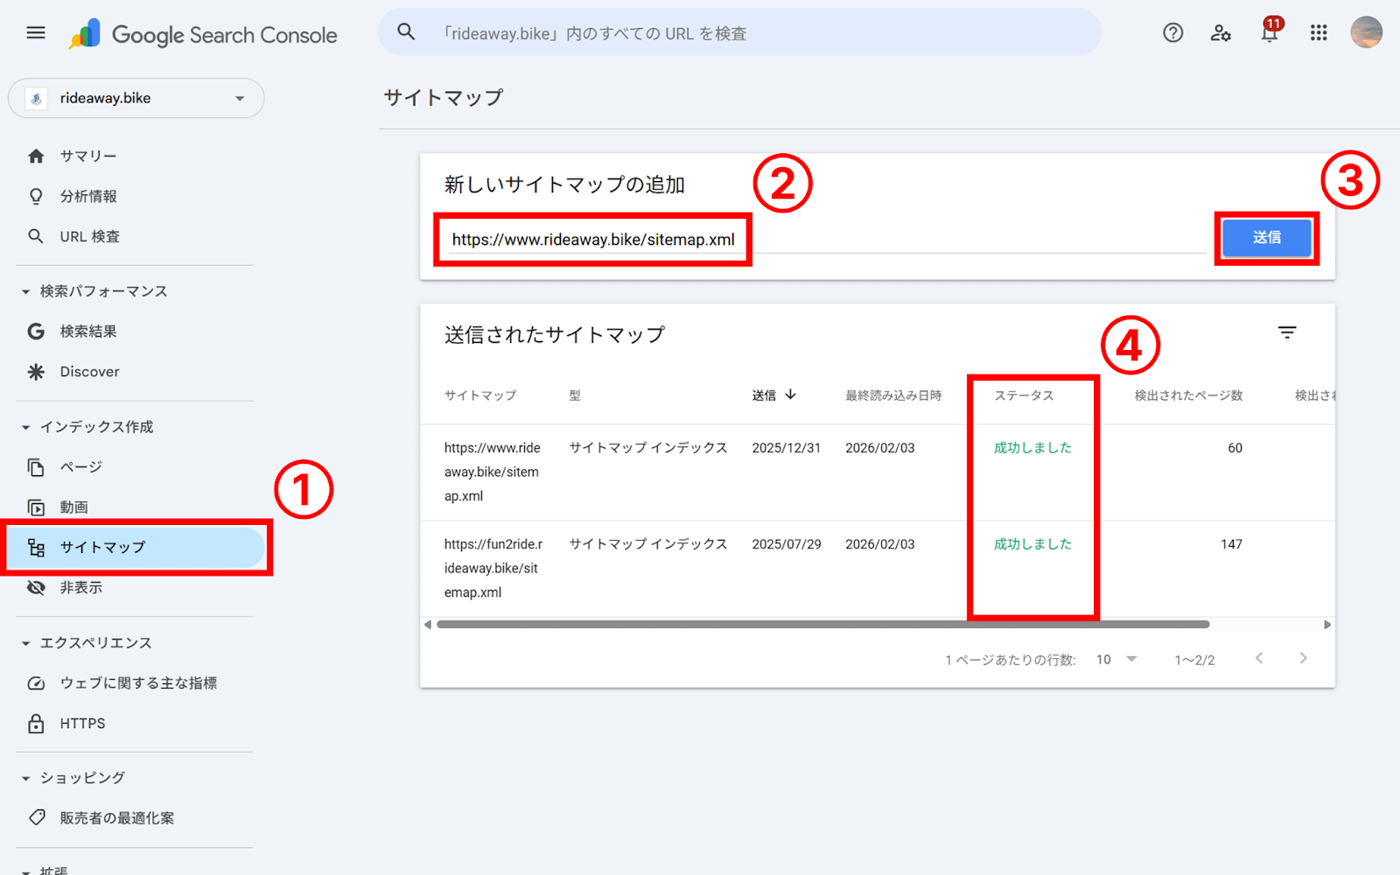Screen dimensions: 1400x875
Task: View notifications via the bell icon
Action: pos(1270,35)
